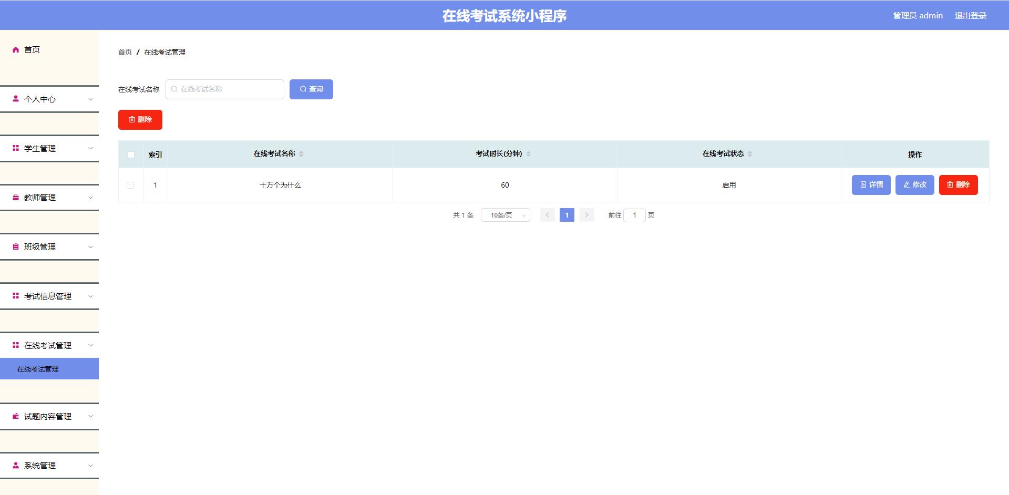
Task: Click the 查询 search button
Action: pyautogui.click(x=311, y=89)
